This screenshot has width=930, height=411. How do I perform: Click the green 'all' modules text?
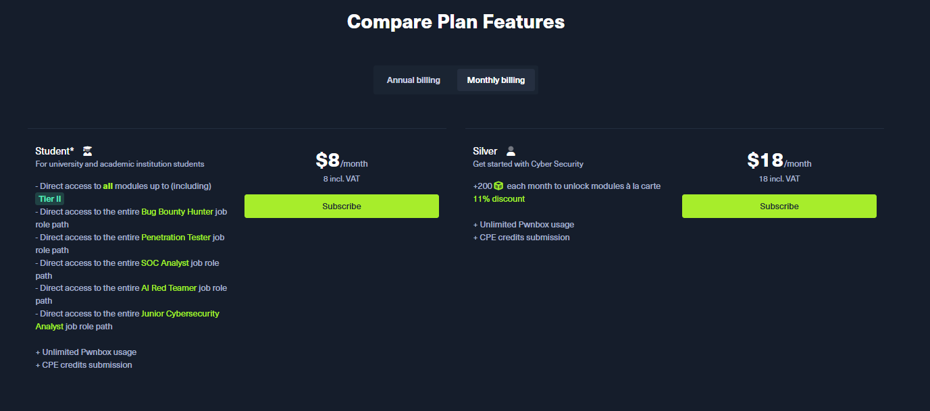coord(107,186)
